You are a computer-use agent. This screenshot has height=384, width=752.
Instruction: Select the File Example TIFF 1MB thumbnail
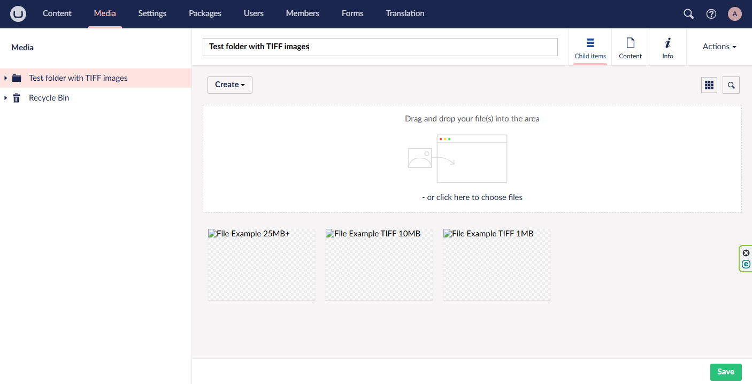point(496,265)
